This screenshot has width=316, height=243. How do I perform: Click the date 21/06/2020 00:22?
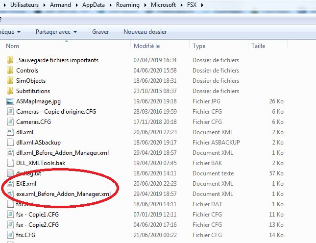pos(155,235)
